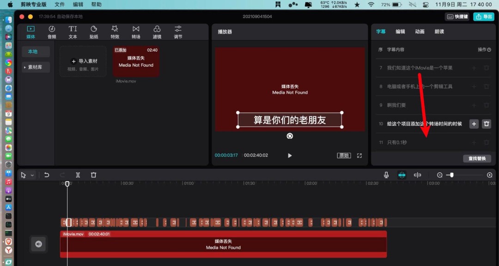Open the 文件 menu in menu bar

point(59,4)
